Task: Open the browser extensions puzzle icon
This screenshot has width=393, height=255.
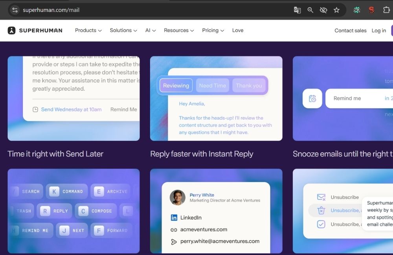Action: tap(386, 10)
